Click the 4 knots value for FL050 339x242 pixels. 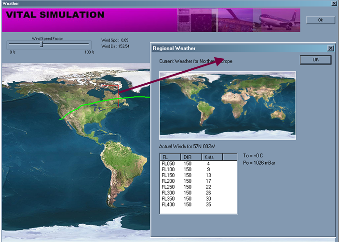point(208,164)
